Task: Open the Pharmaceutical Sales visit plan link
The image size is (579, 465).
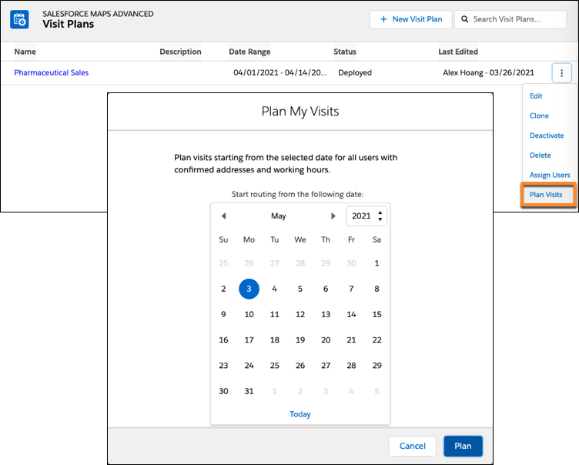Action: [52, 73]
